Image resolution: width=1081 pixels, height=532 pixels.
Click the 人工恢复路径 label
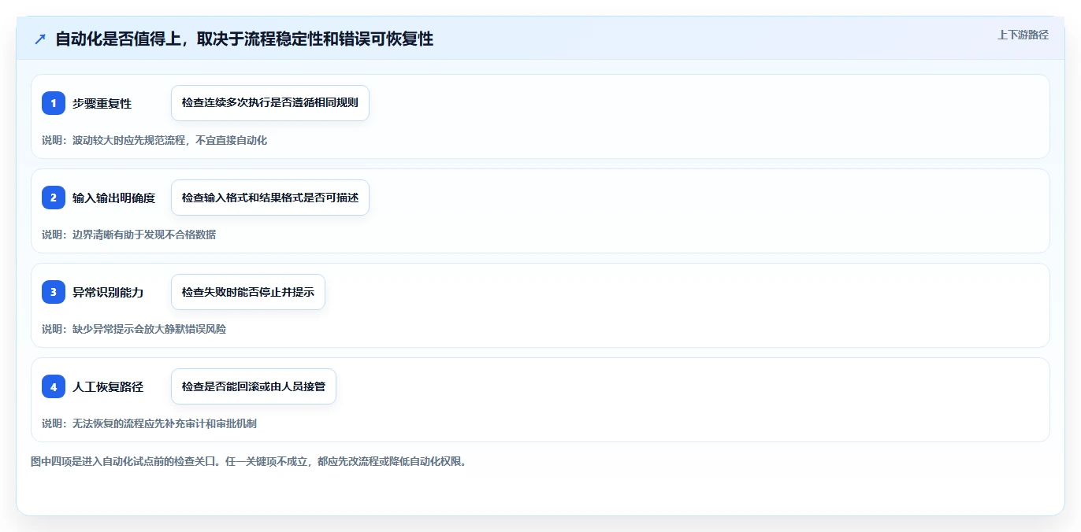tap(108, 386)
